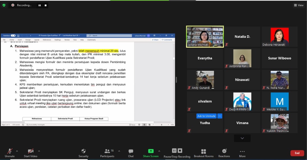
Task: Stop the recording from bottom toolbar
Action: (x=180, y=150)
